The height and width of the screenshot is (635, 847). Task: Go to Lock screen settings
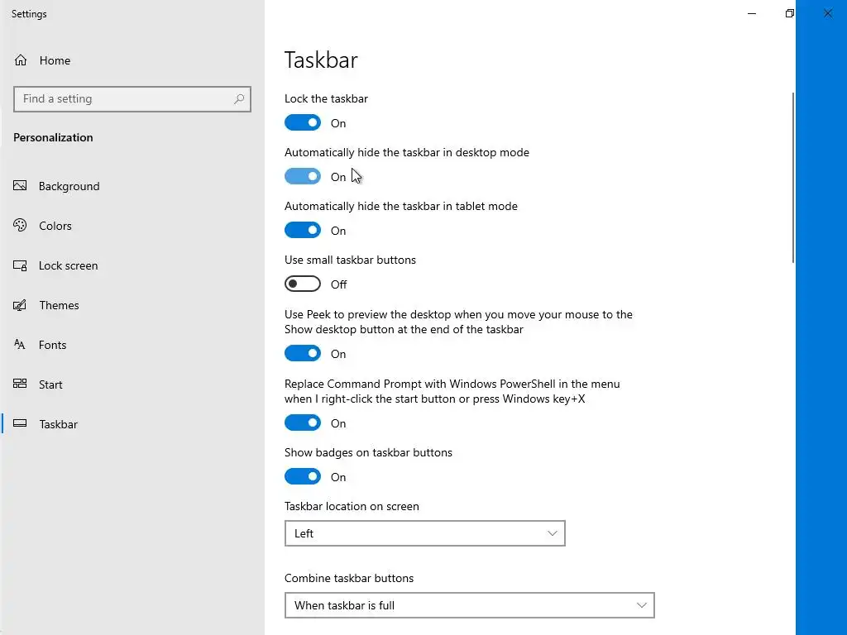pos(68,265)
